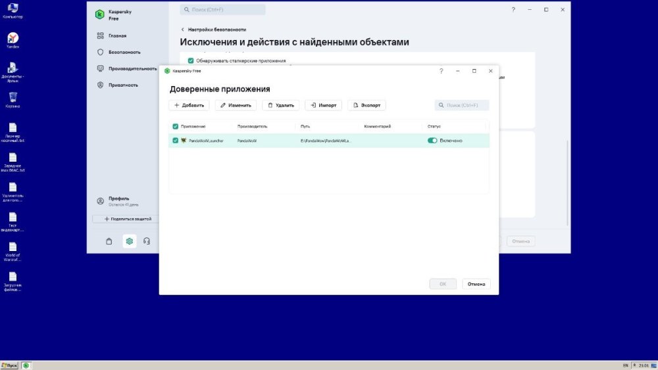
Task: Open the support headset icon
Action: (147, 241)
